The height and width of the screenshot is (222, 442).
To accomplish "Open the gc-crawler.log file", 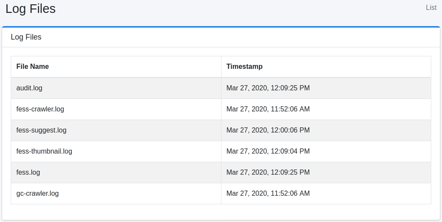I will coord(37,194).
